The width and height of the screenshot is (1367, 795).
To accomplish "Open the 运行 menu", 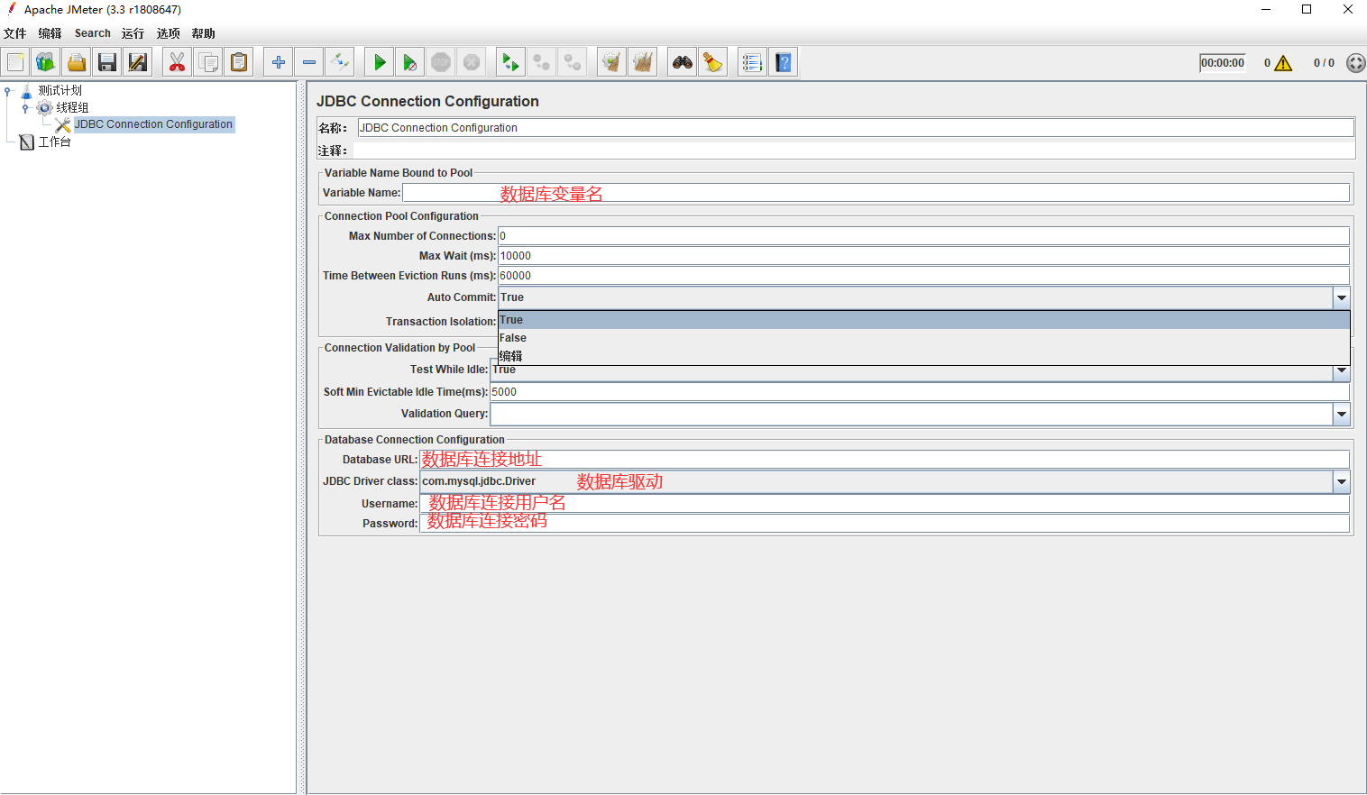I will (133, 33).
